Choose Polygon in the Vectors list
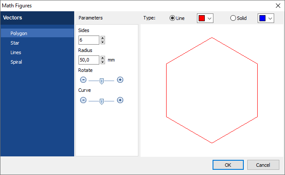Screen dimensions: 285x175 pyautogui.click(x=19, y=33)
